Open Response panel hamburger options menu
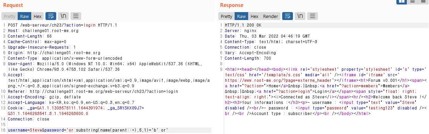The height and width of the screenshot is (134, 429). [313, 16]
